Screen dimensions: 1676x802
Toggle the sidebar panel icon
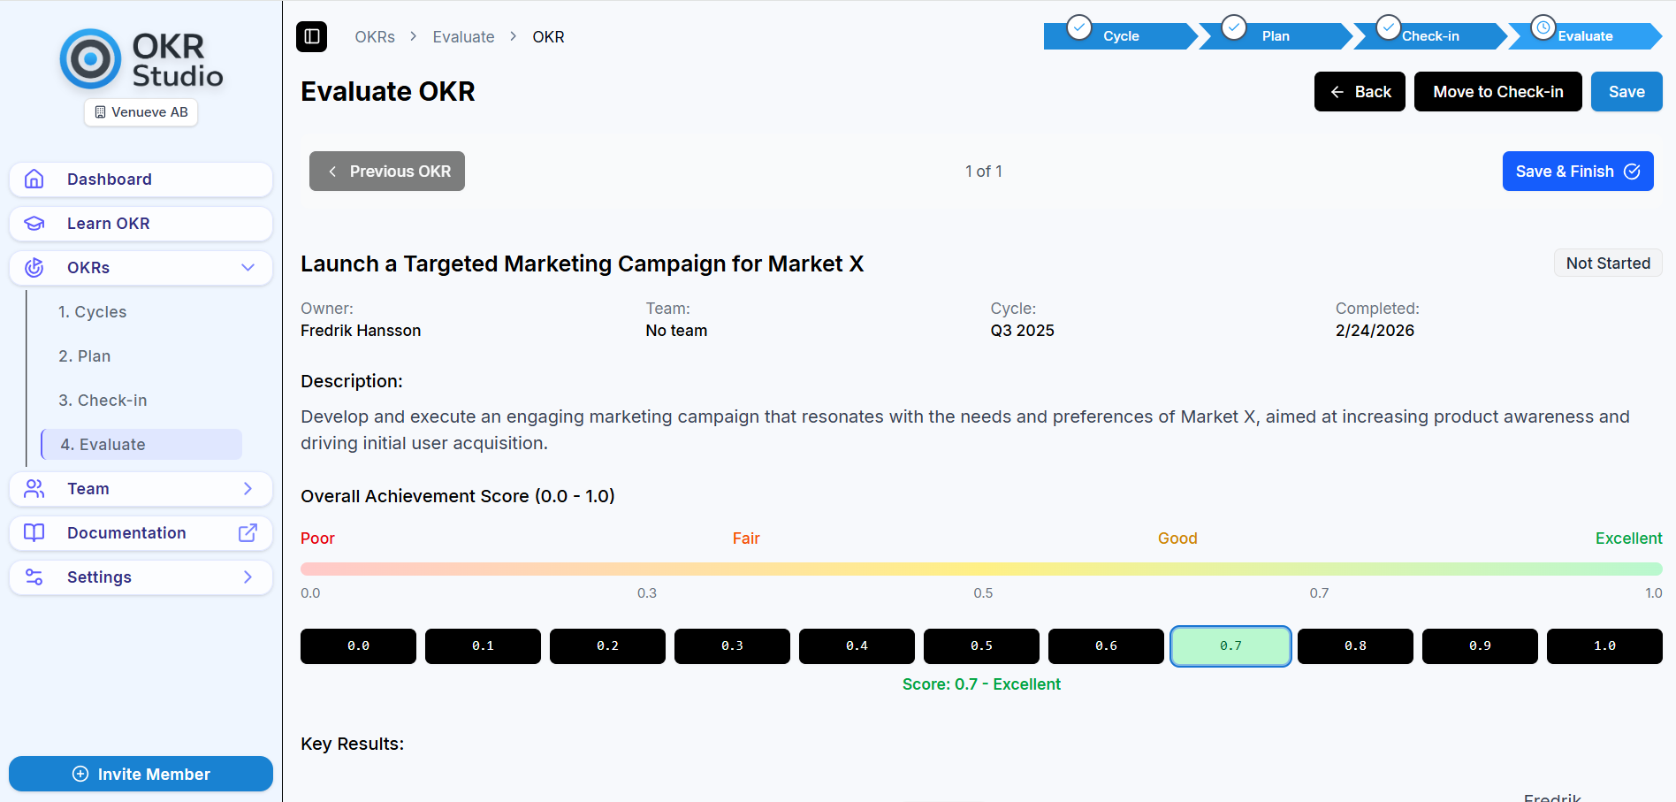point(311,36)
